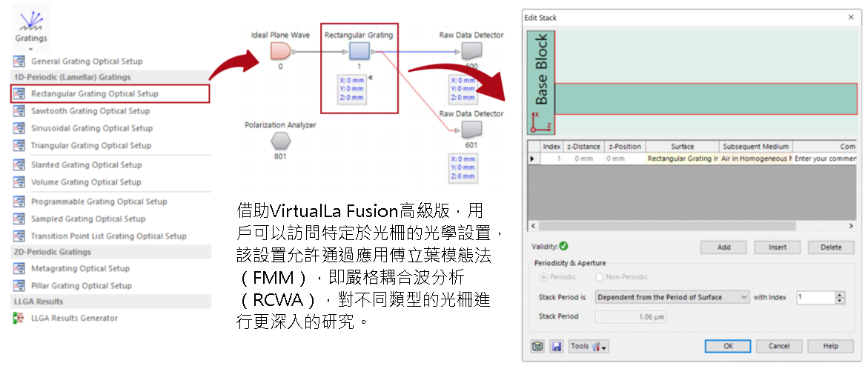The height and width of the screenshot is (366, 868).
Task: Open the Tools dropdown button
Action: (x=589, y=347)
